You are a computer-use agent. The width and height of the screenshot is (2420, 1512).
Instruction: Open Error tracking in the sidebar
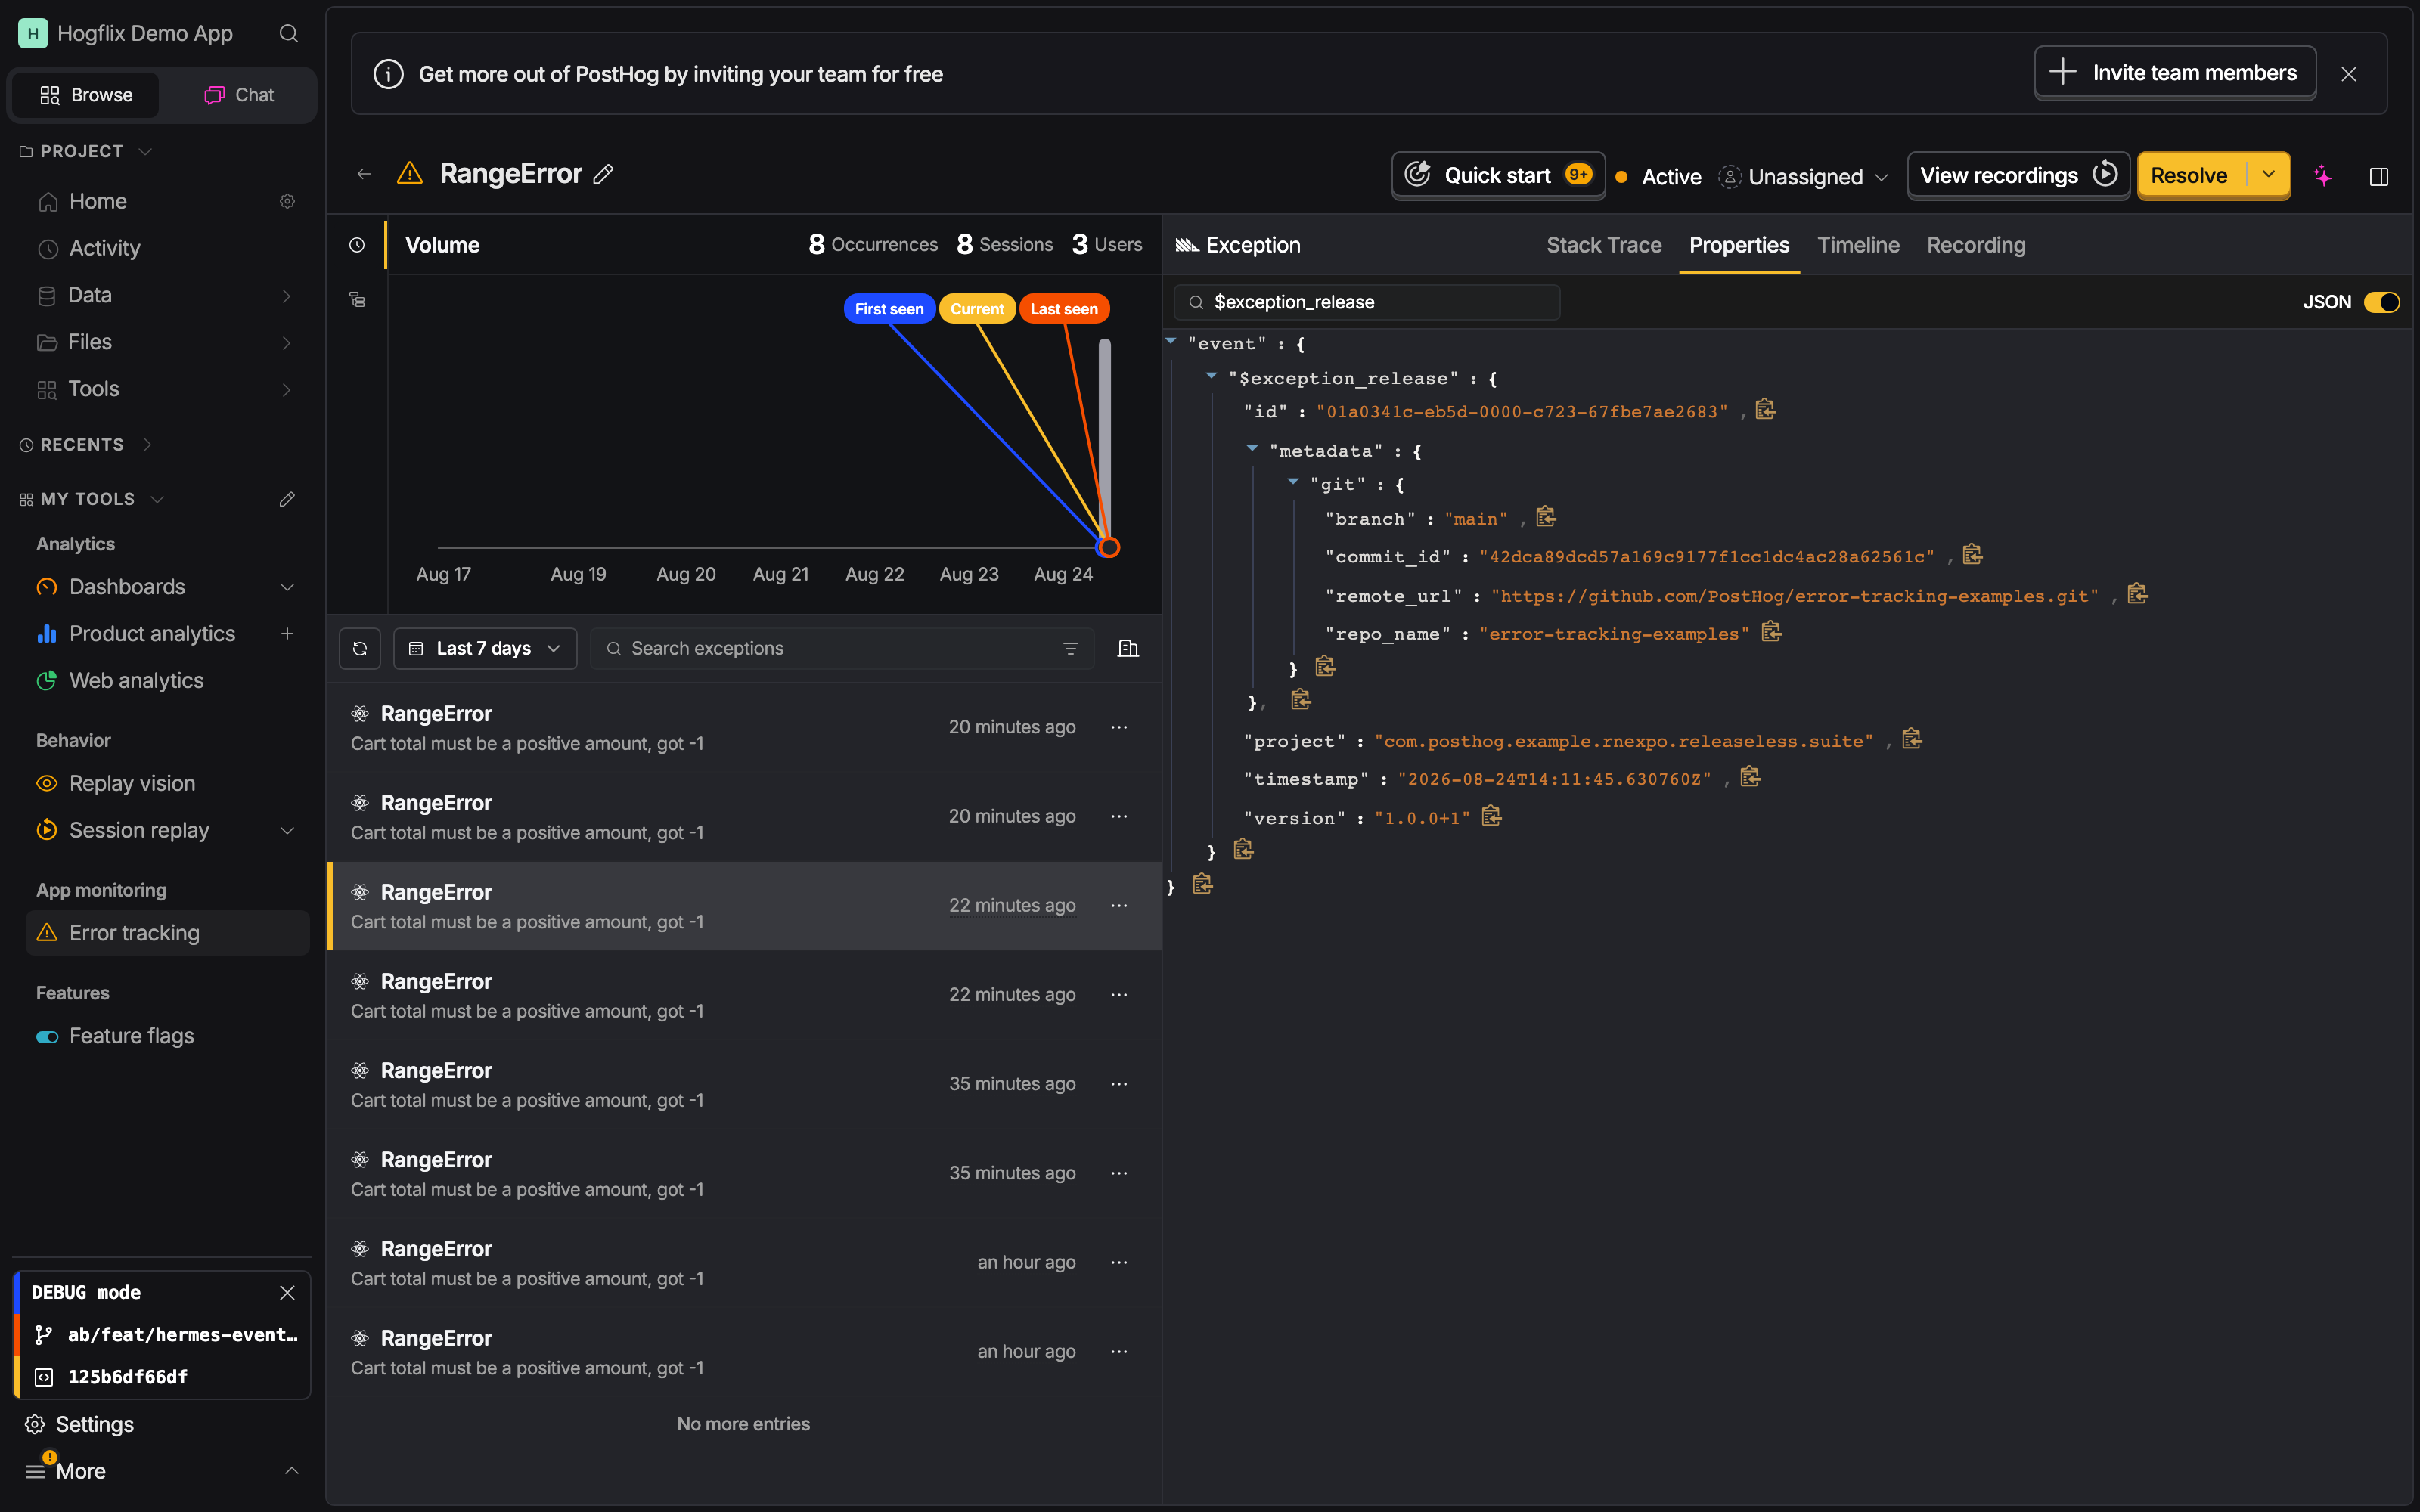click(x=167, y=933)
